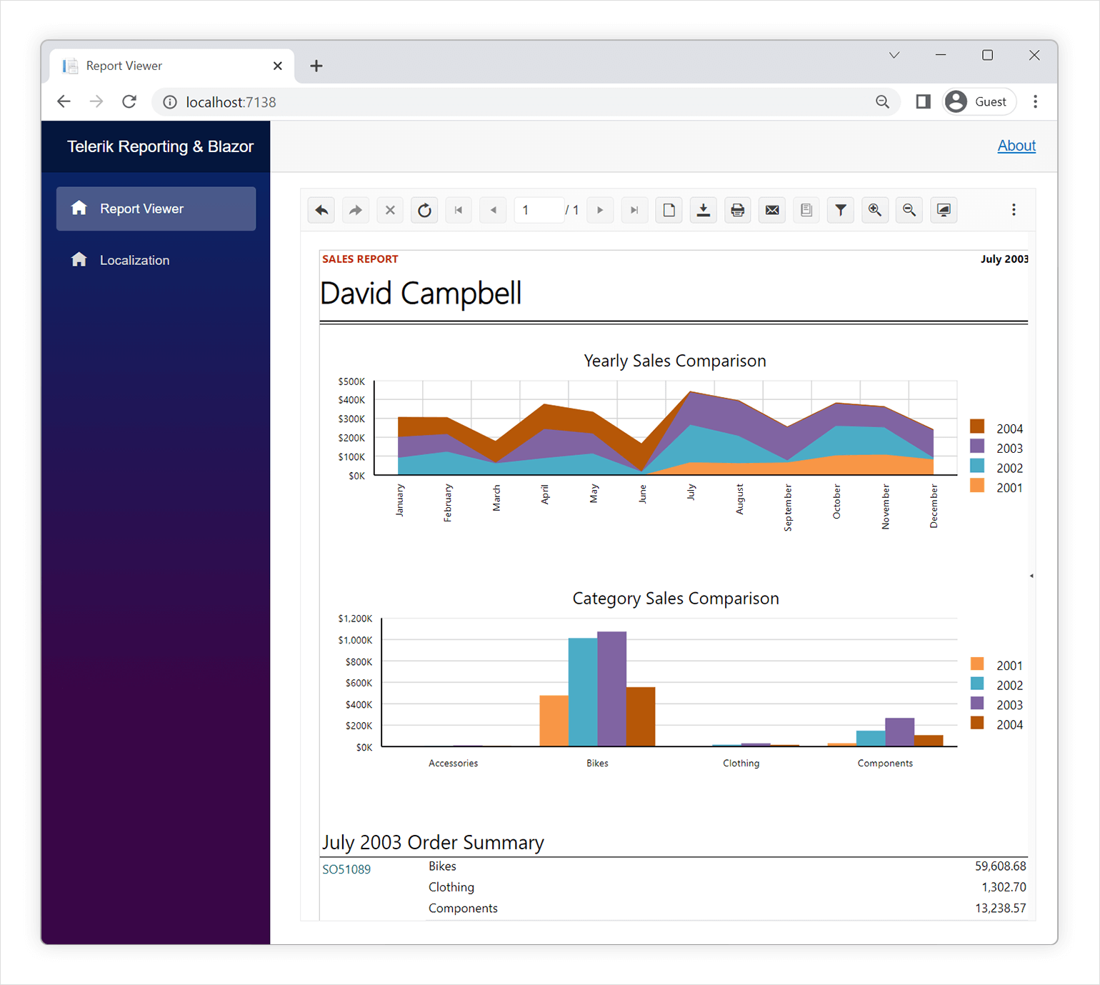Toggle full screen mode for the viewer
This screenshot has height=985, width=1100.
pyautogui.click(x=943, y=209)
